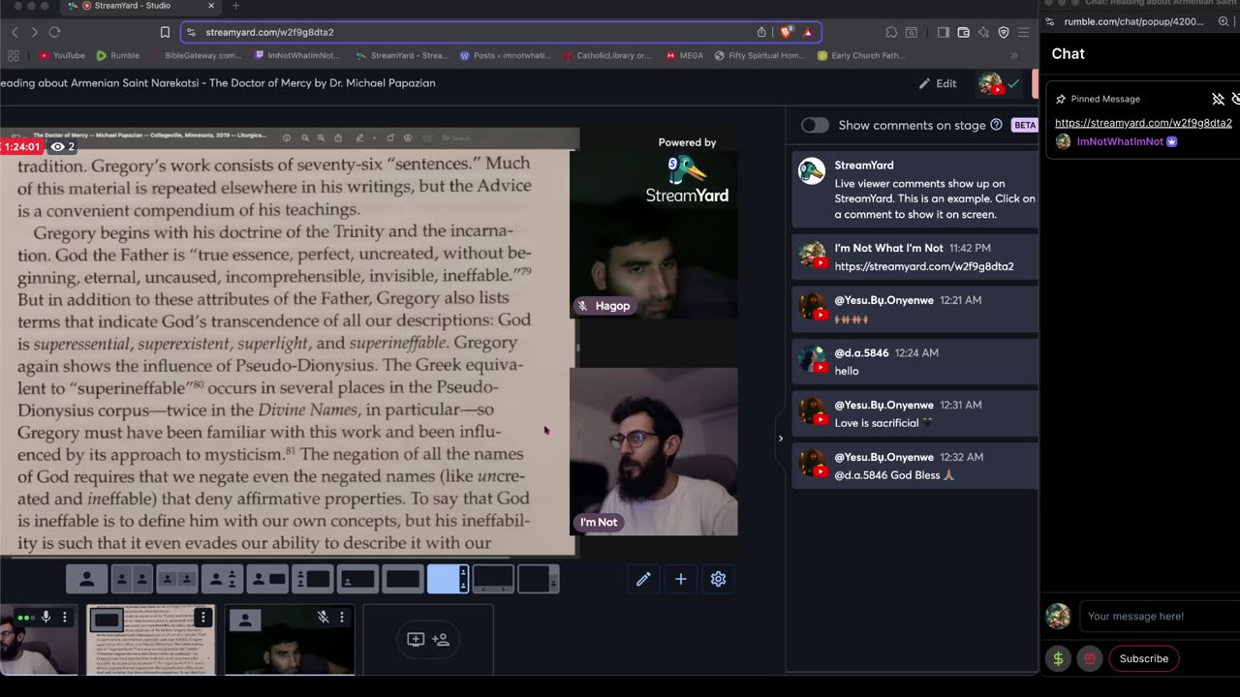The height and width of the screenshot is (697, 1240).
Task: Open Hagop thumbnail three-dot options menu
Action: [341, 617]
